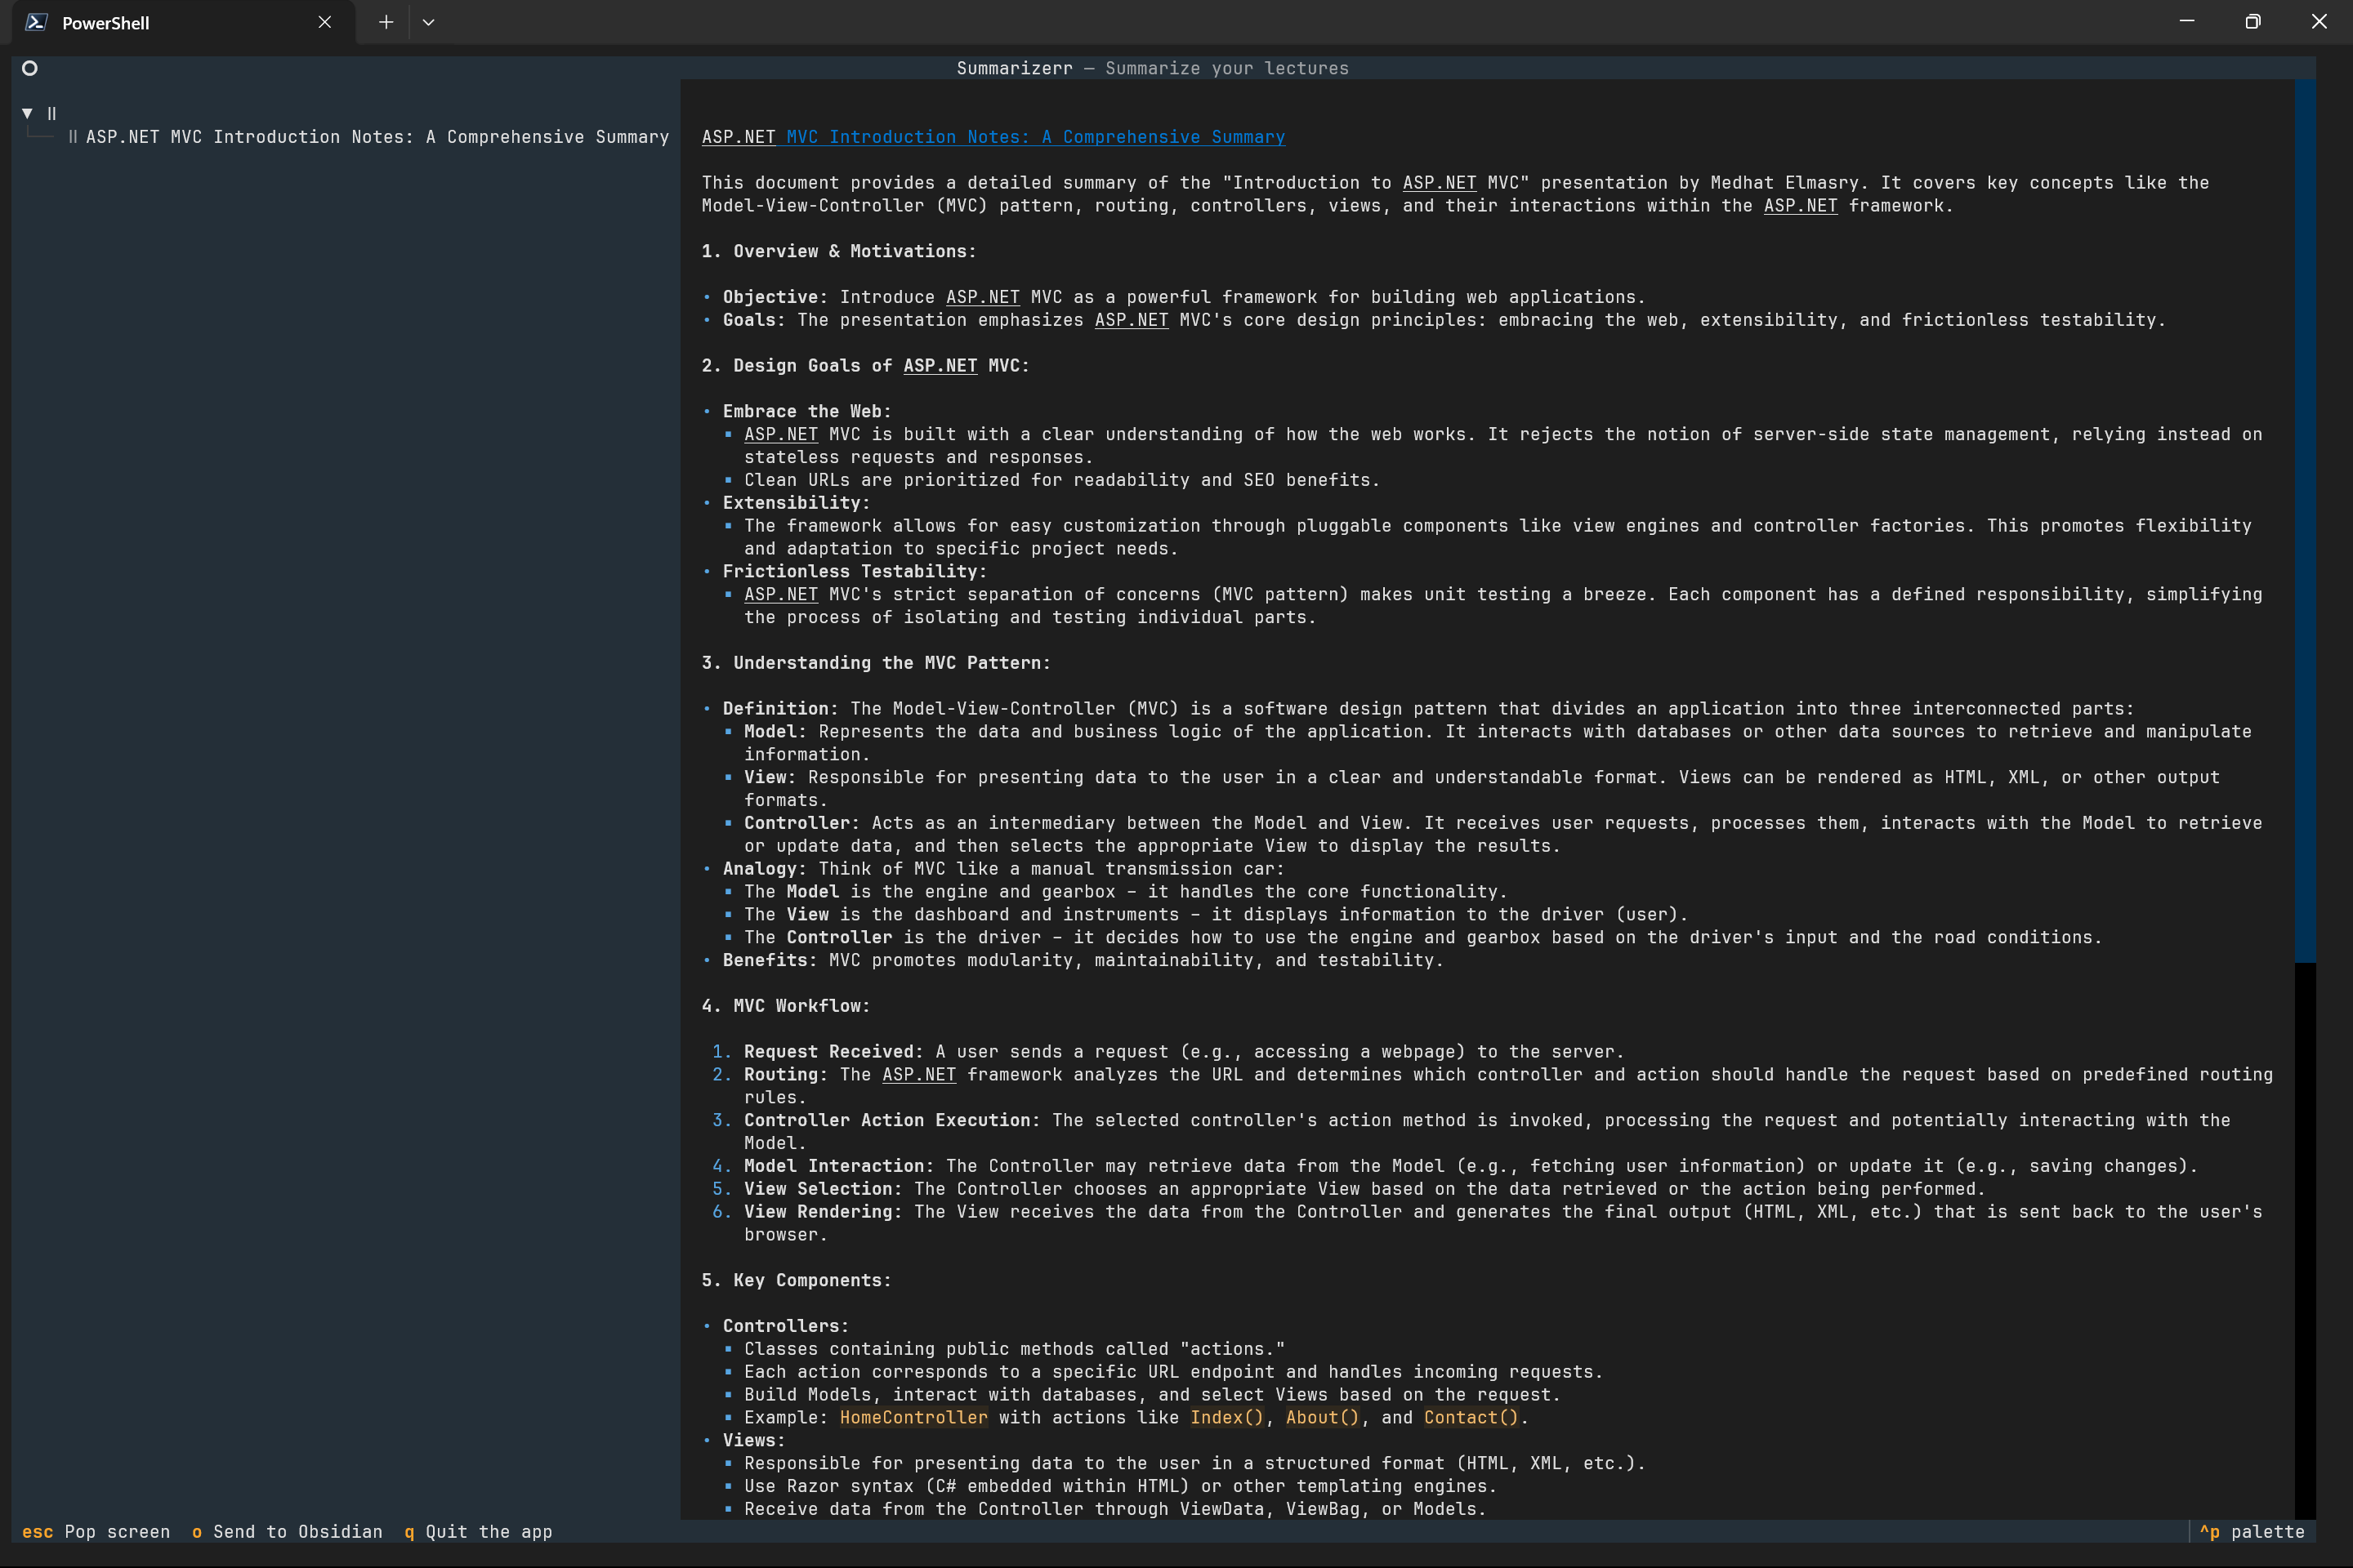Open MVC Introduction Notes heading link

tap(1034, 137)
